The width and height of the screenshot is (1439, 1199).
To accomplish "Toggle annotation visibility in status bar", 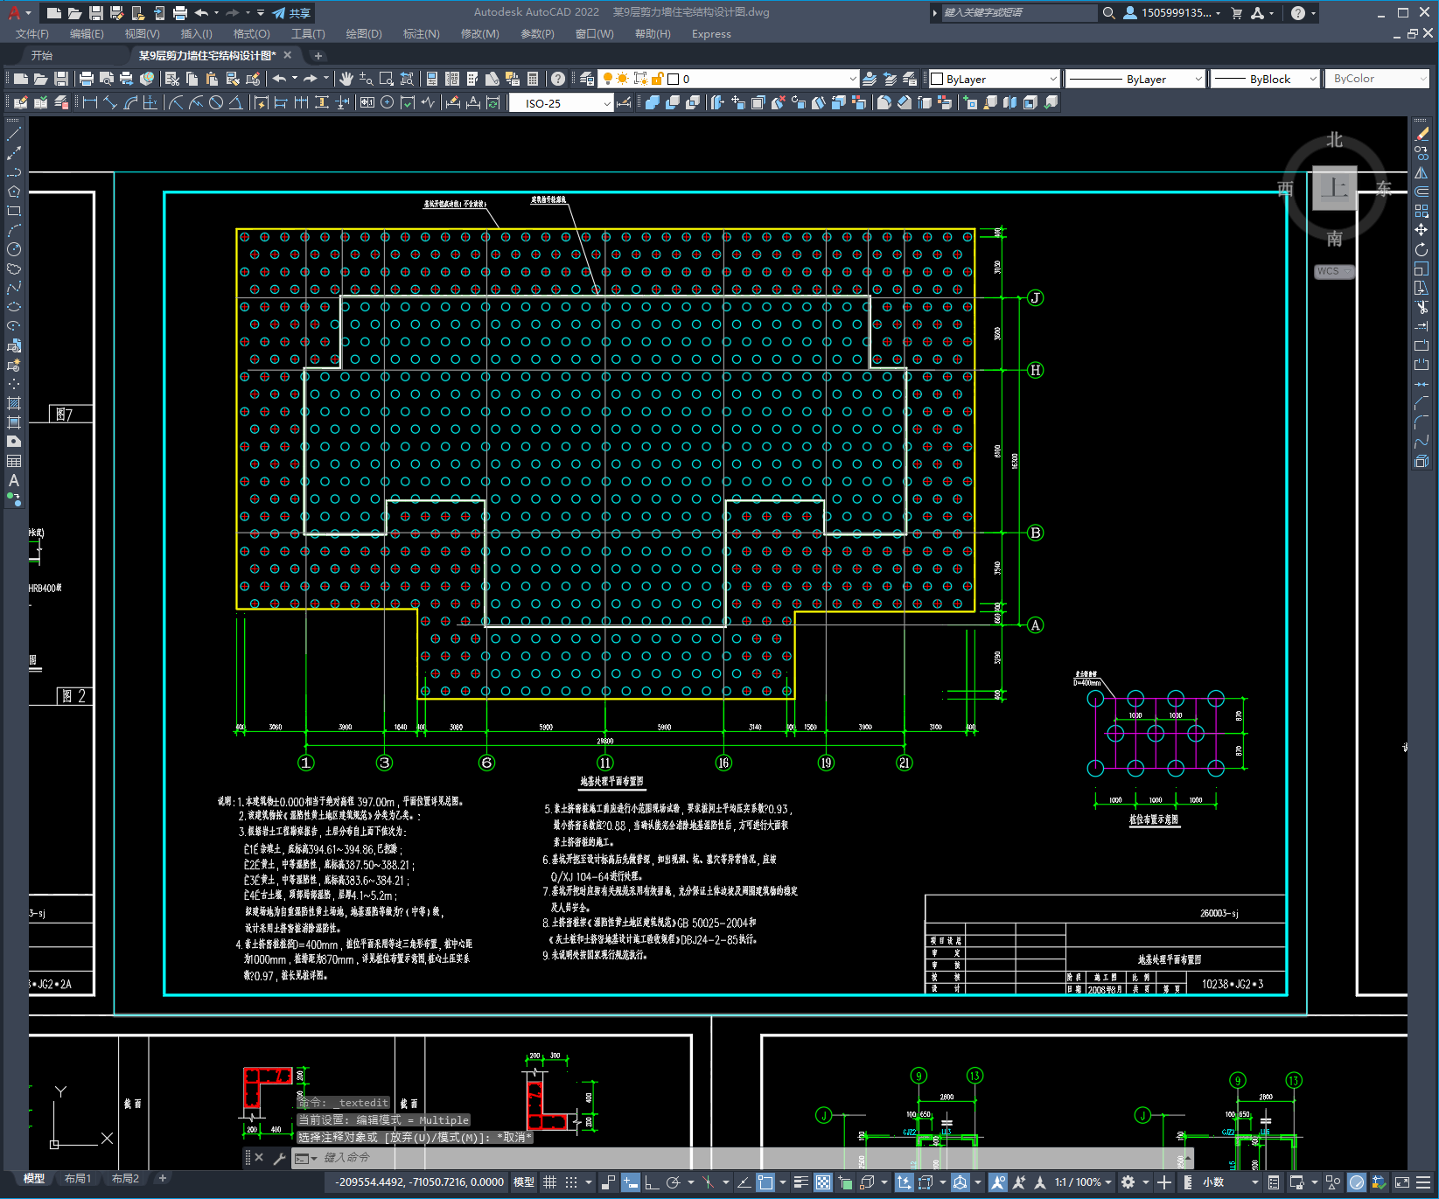I will [x=998, y=1182].
